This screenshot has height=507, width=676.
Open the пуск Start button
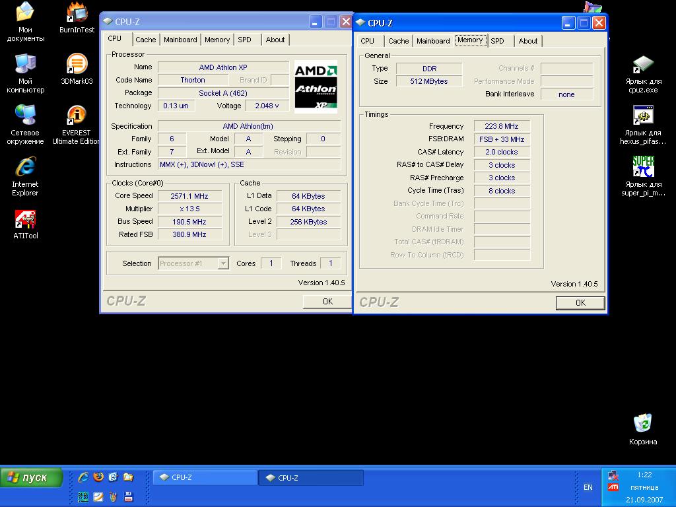coord(31,478)
